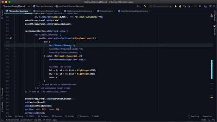Click the orange warning stripe mark on the scrollbar
This screenshot has height=122, width=217.
[212, 97]
